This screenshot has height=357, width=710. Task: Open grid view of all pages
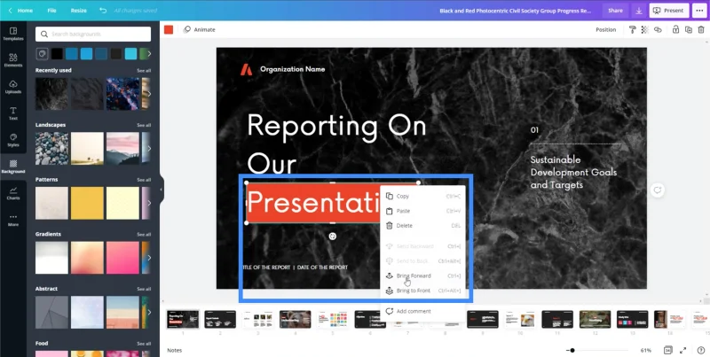coord(667,350)
